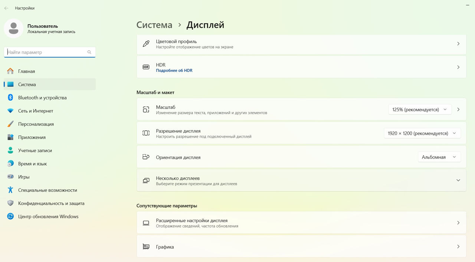Open Сеть и Интернет settings section
The width and height of the screenshot is (475, 262).
coord(36,111)
